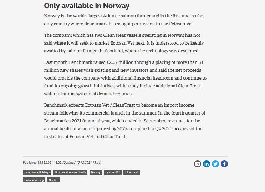Viewport: 265px width, 192px height.
Task: Click the paragraph starting 'Norway is the world's largest'
Action: [124, 20]
